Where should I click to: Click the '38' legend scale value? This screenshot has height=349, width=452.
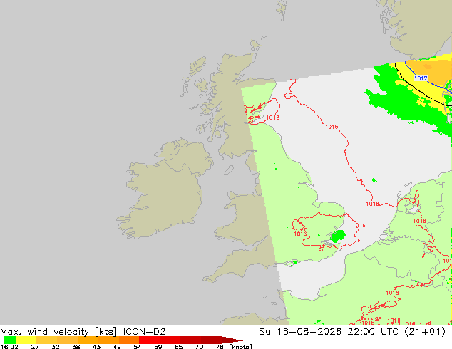(76, 347)
